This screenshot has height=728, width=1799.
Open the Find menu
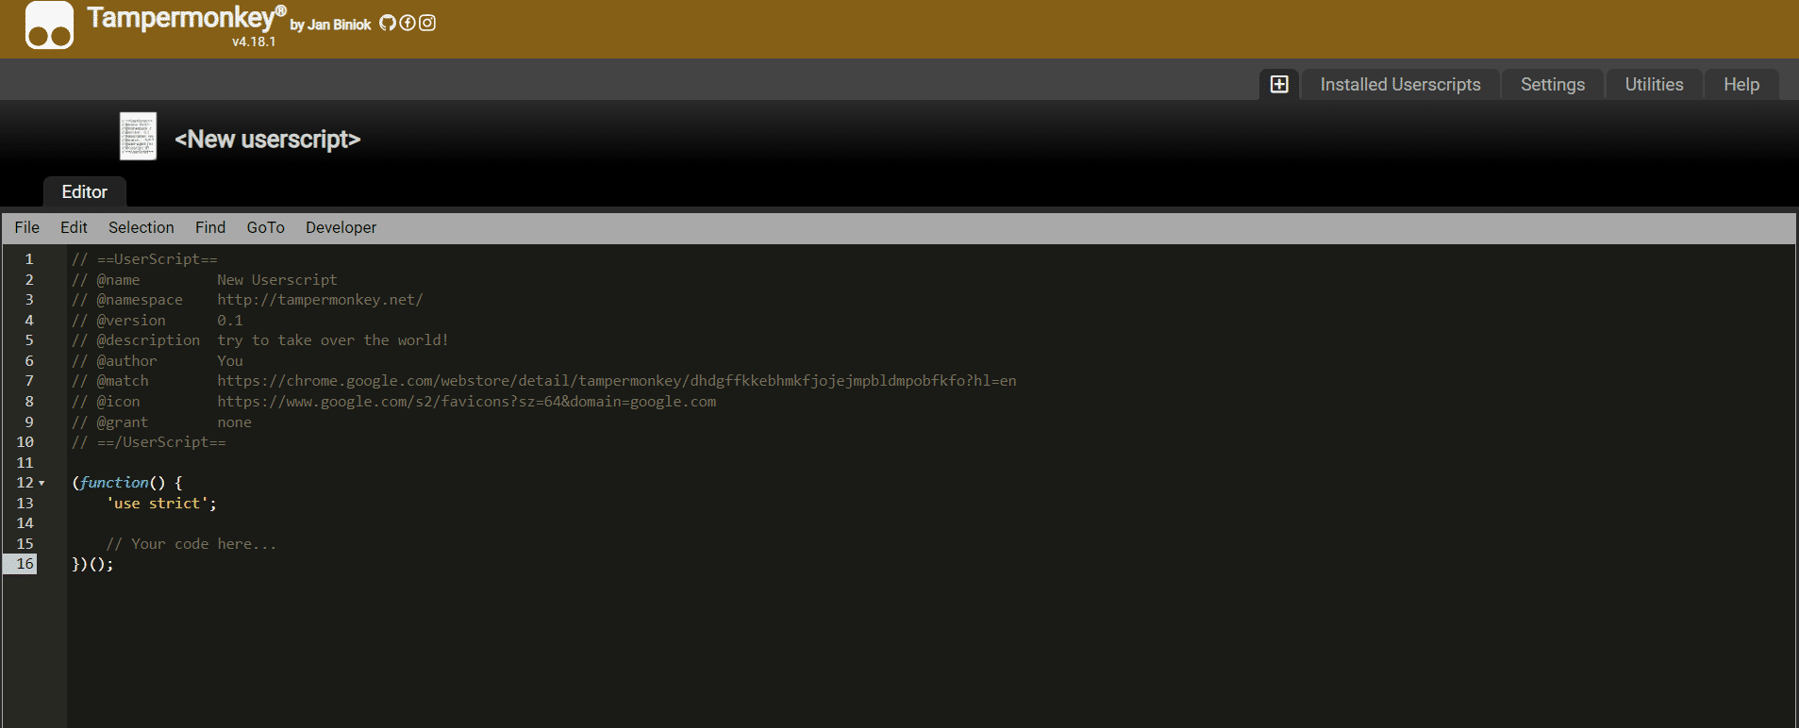tap(210, 227)
